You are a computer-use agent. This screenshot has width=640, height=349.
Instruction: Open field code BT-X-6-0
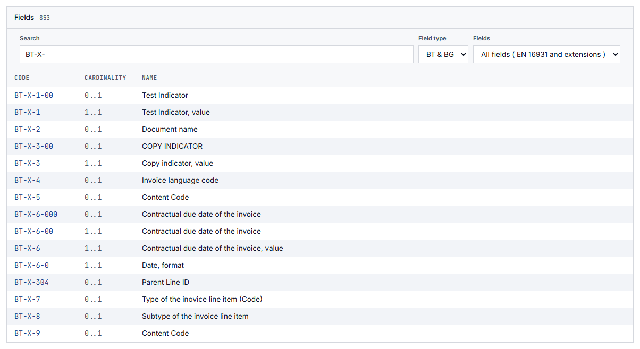(31, 266)
